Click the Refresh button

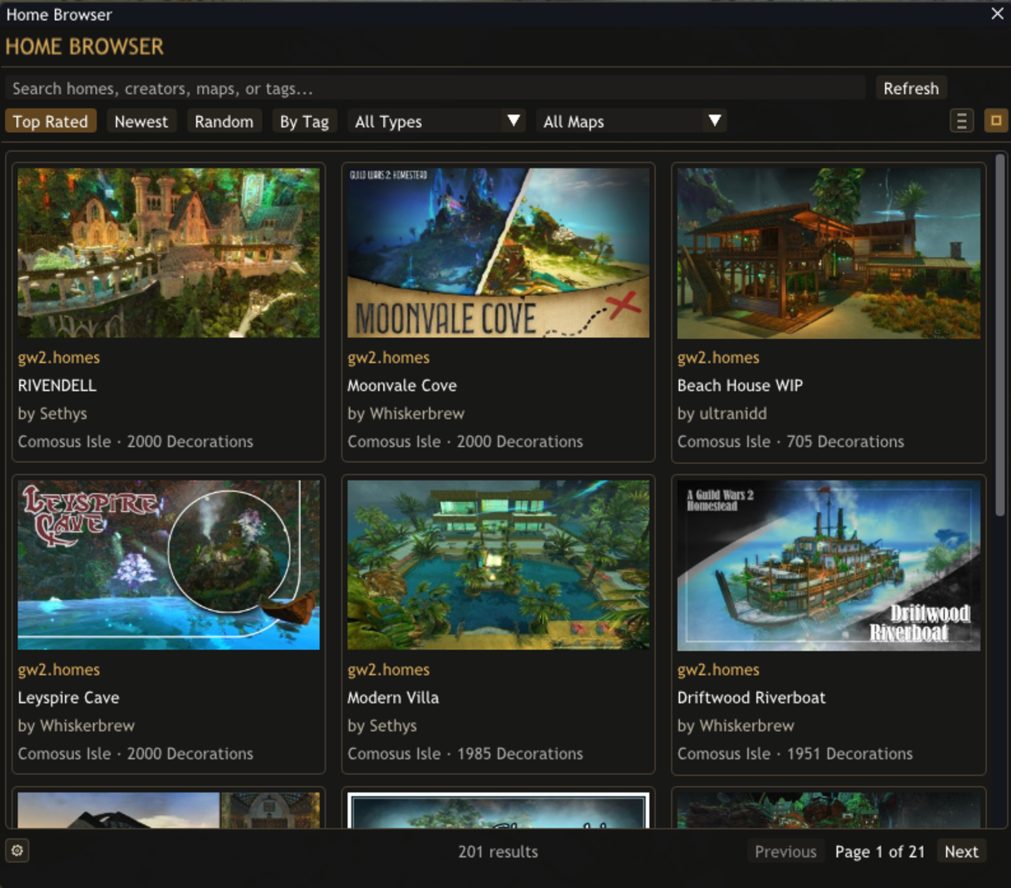911,88
